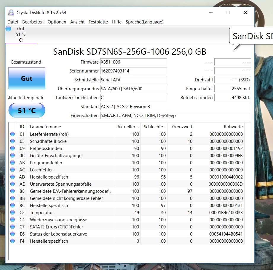This screenshot has height=270, width=273.
Task: Click status orb for AD Herstellerspezifisch row
Action: coord(12,177)
